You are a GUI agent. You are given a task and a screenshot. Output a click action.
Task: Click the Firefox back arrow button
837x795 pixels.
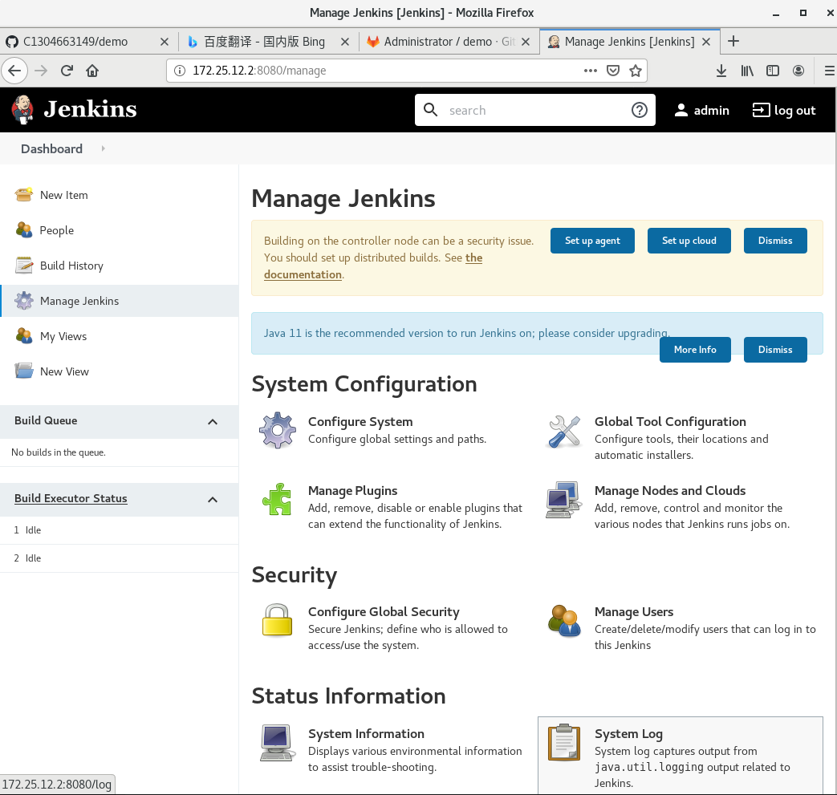14,71
